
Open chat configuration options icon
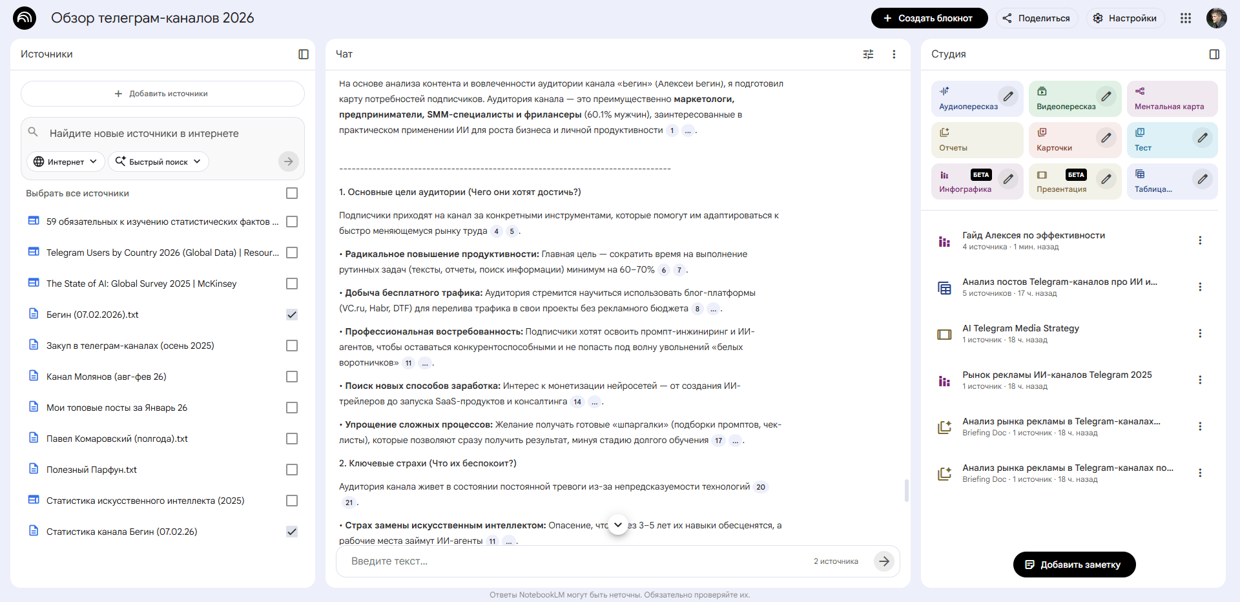(x=868, y=54)
